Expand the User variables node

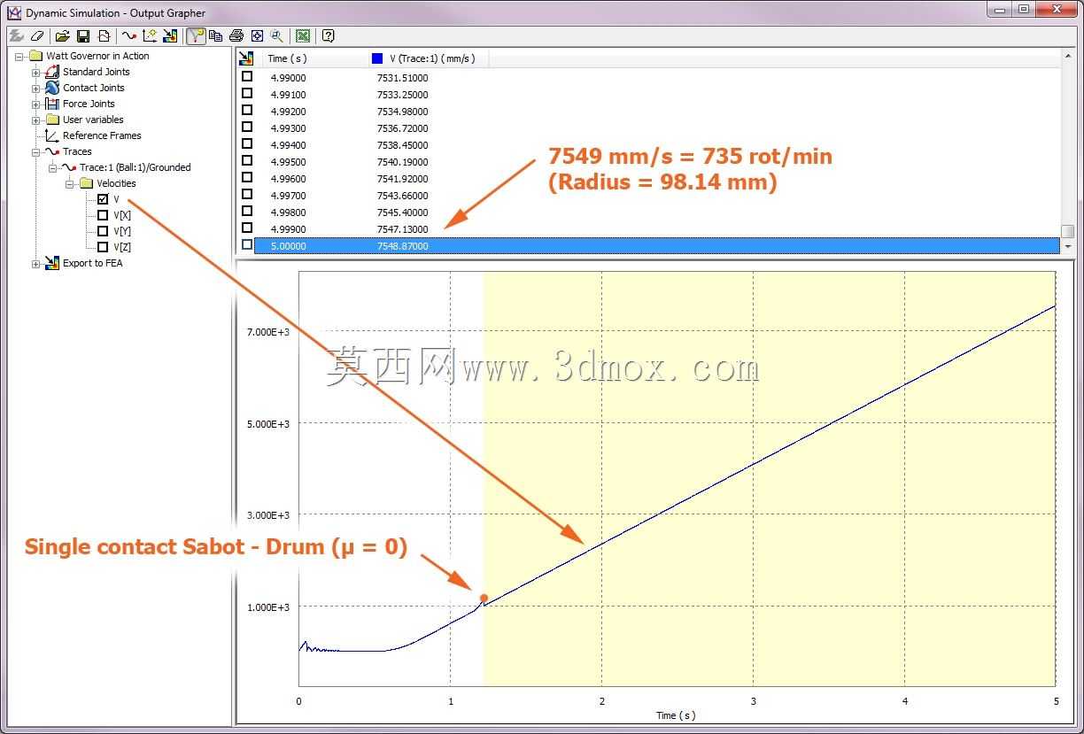tap(36, 120)
